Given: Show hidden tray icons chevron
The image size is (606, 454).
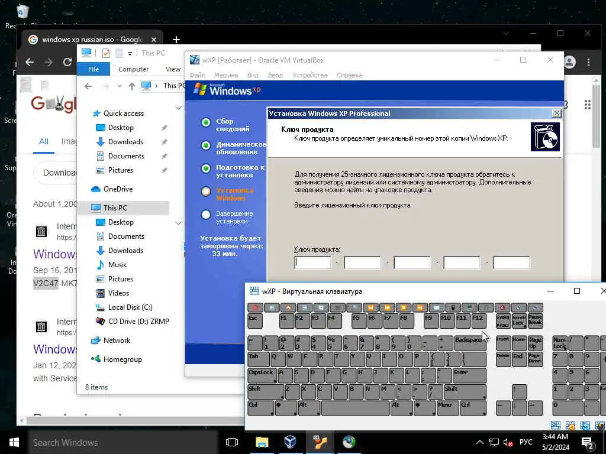Looking at the screenshot, I should [x=479, y=442].
